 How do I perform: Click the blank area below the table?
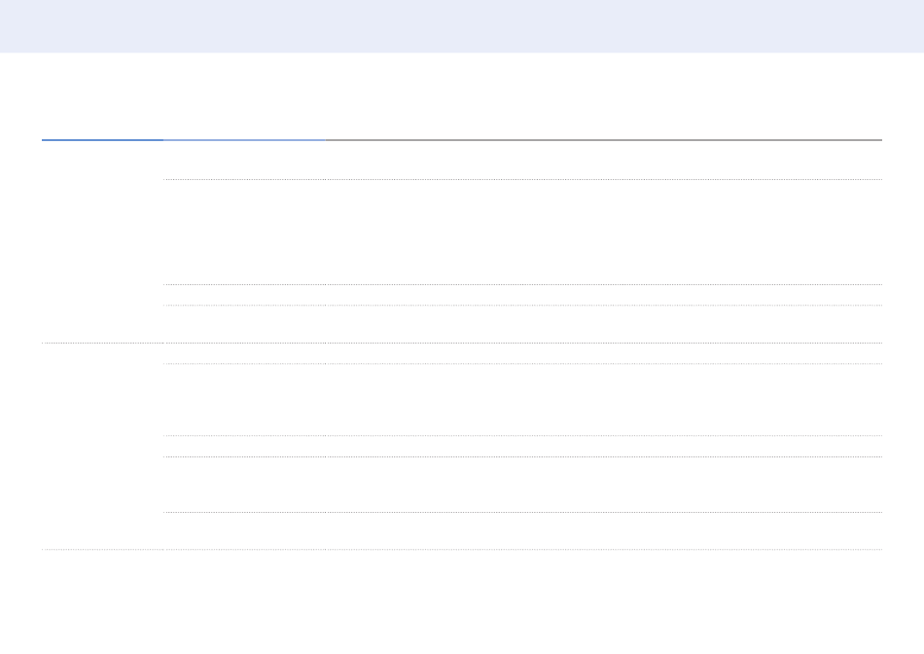[462, 602]
